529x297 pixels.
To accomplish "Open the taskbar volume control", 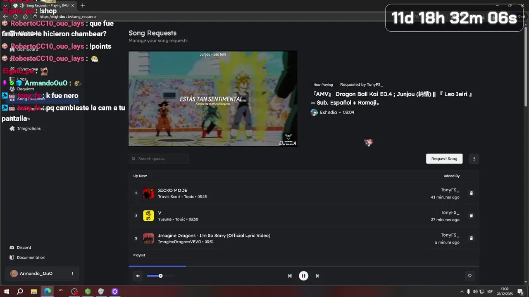I will click(x=475, y=292).
